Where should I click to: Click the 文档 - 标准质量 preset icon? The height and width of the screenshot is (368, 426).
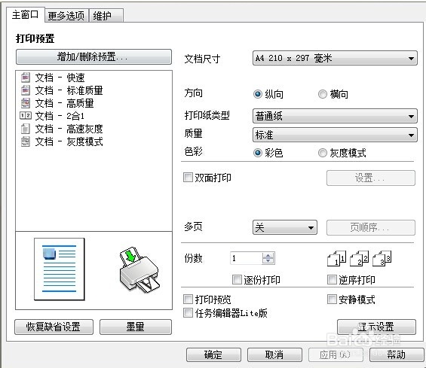coord(26,90)
